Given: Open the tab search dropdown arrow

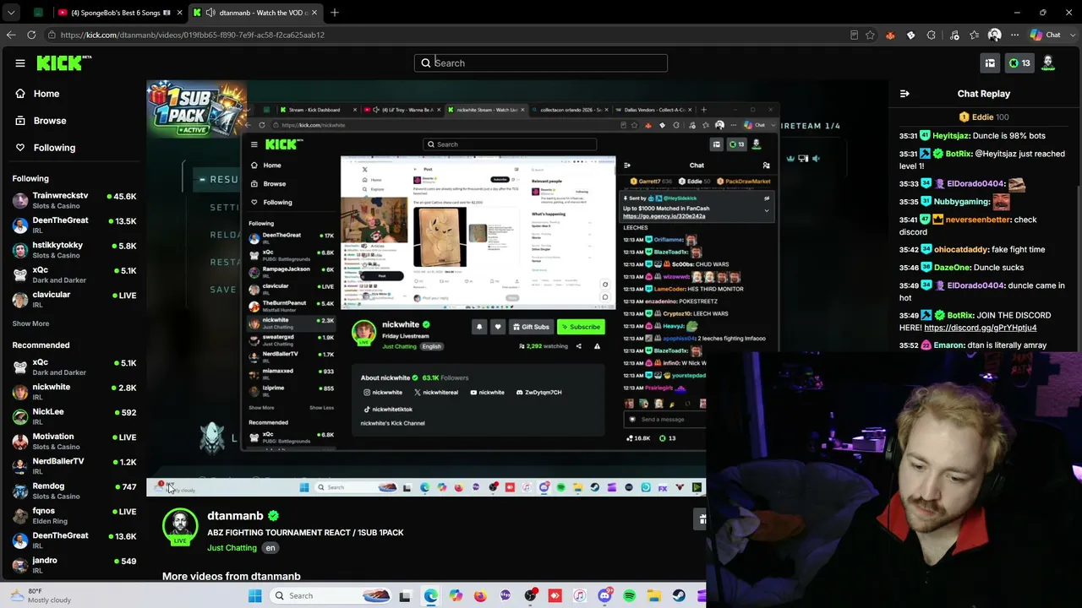Looking at the screenshot, I should click(x=11, y=13).
